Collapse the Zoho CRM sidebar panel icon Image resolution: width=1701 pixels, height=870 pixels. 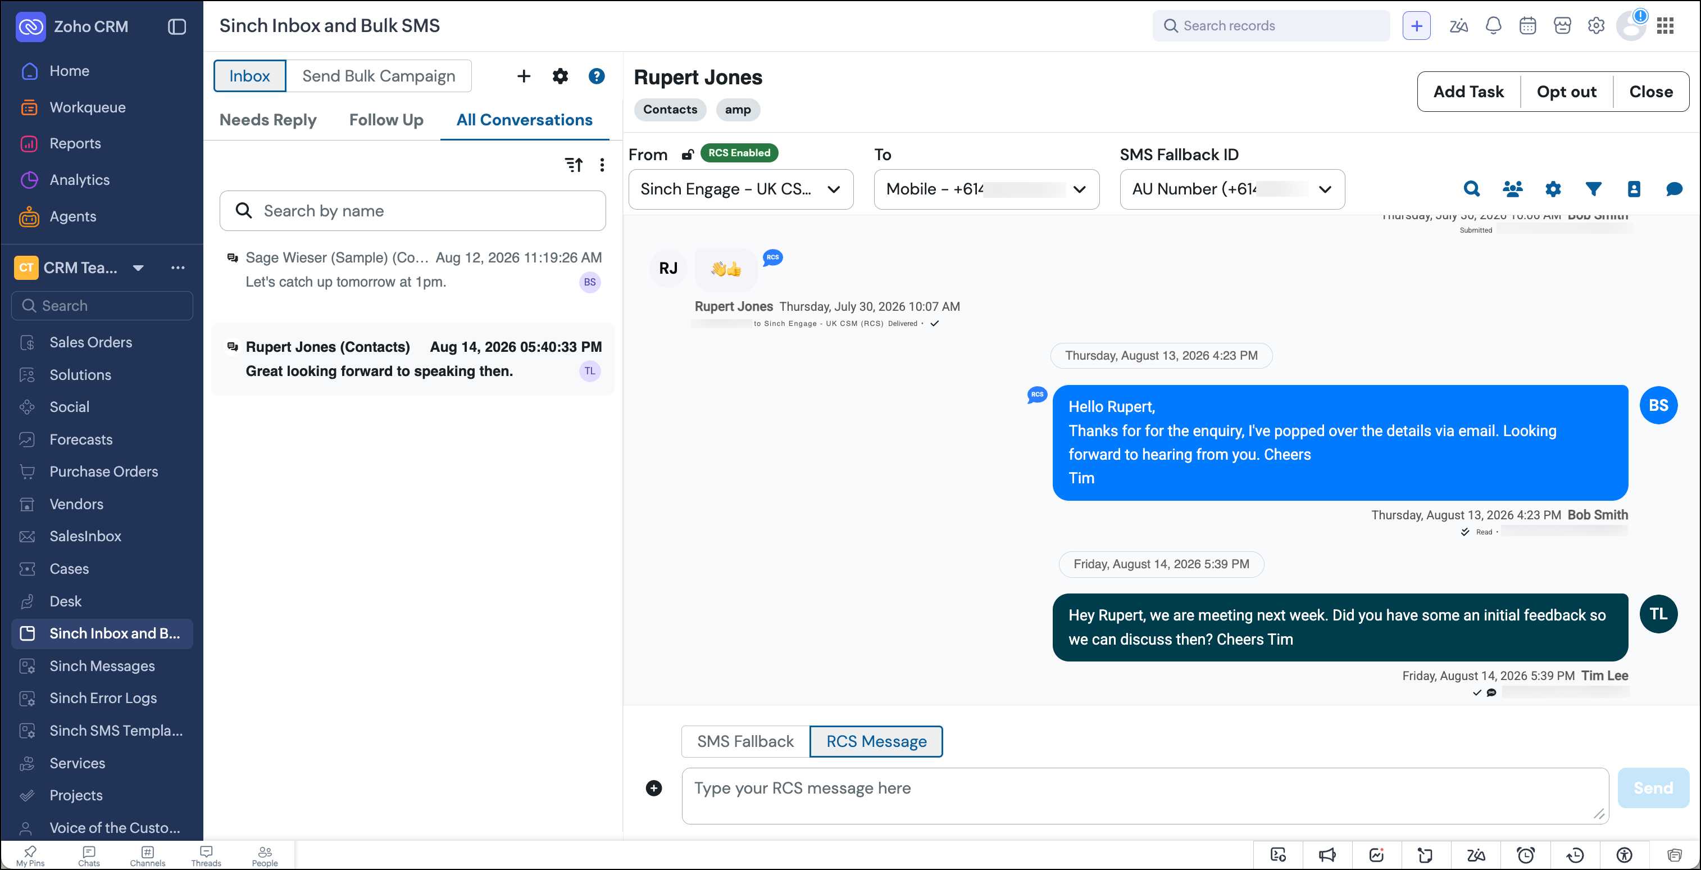[176, 26]
